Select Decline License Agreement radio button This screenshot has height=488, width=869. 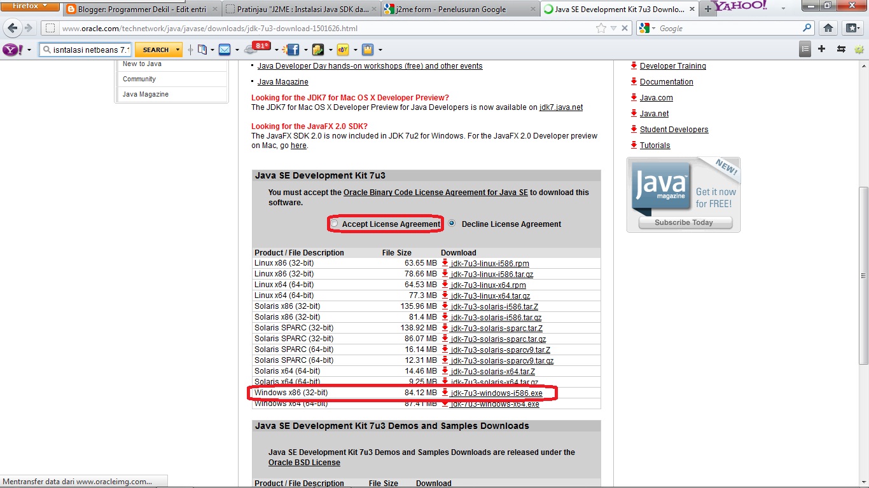point(452,223)
